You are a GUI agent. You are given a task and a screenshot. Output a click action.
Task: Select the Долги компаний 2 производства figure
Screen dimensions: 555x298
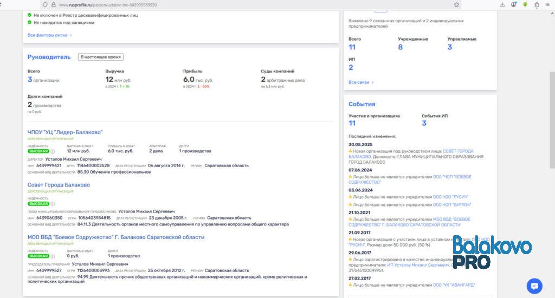click(44, 105)
